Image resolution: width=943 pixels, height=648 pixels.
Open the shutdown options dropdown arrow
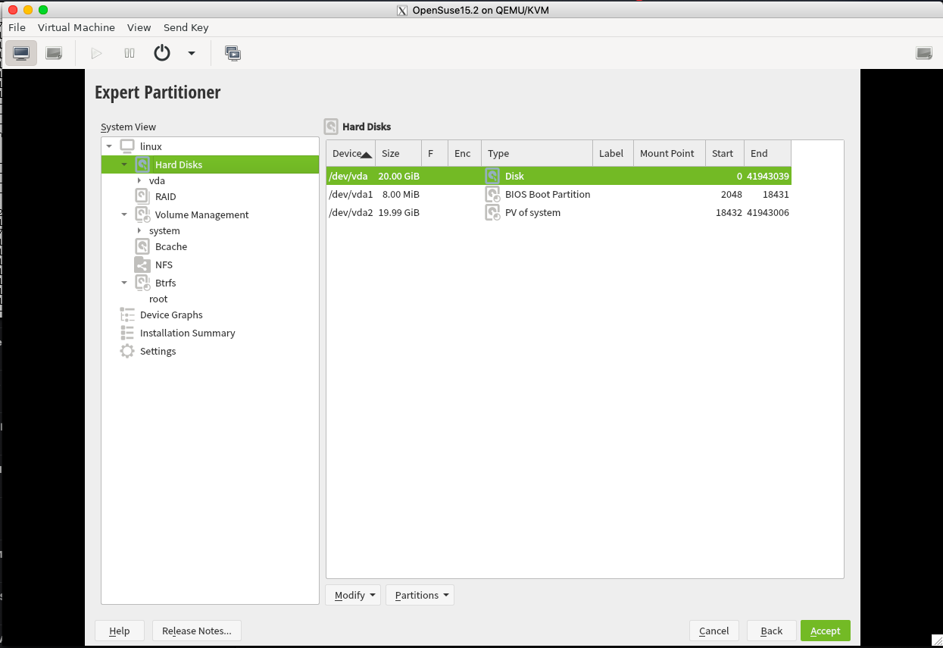pos(192,53)
